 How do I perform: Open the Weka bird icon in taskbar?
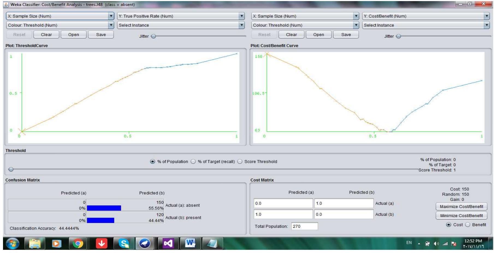tap(144, 243)
